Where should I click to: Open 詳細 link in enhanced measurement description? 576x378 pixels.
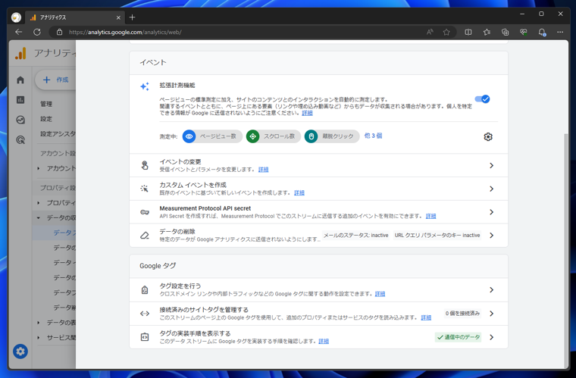click(x=307, y=113)
